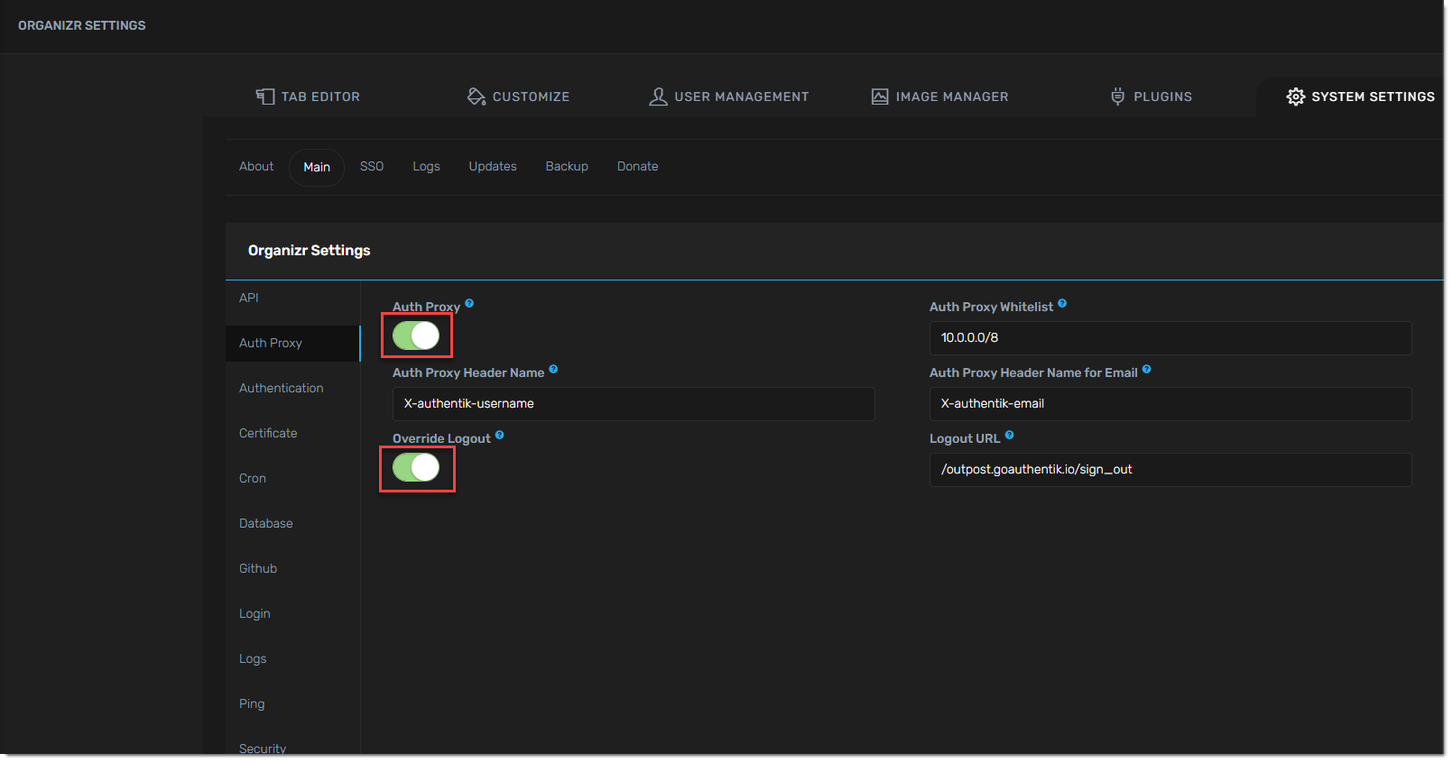Viewport: 1453px width, 763px height.
Task: Click the Auth Proxy Whitelist input field
Action: [x=1170, y=338]
